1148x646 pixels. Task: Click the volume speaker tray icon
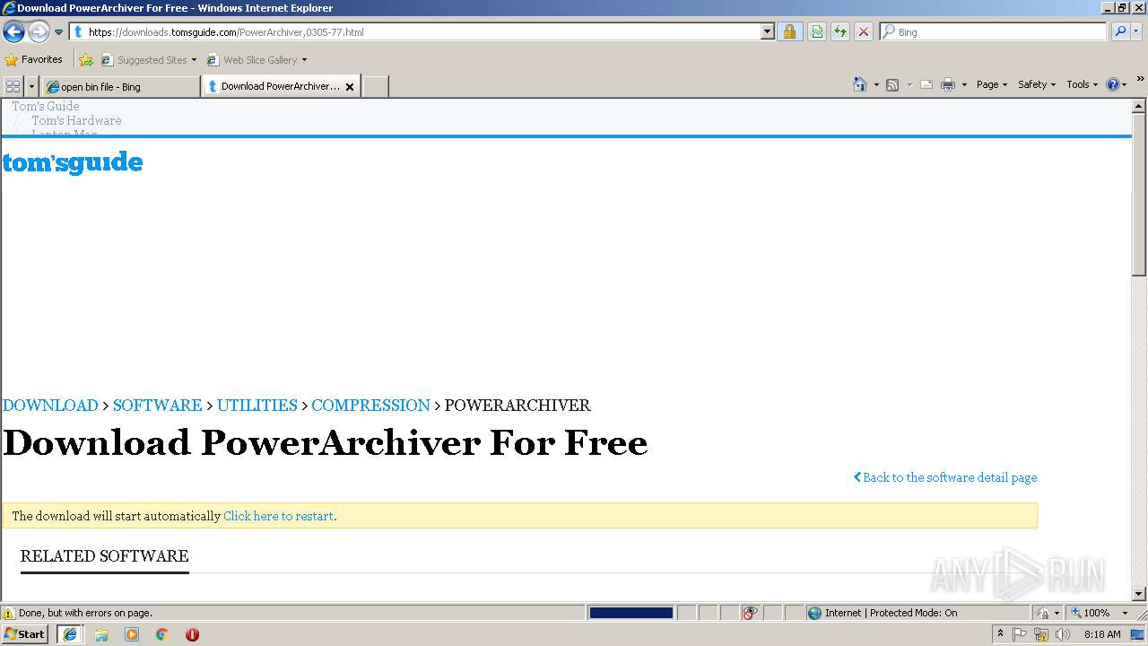[x=1063, y=634]
